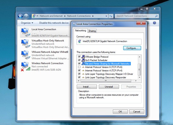Click the items list scroll down arrow
This screenshot has height=125, width=173.
(139, 77)
